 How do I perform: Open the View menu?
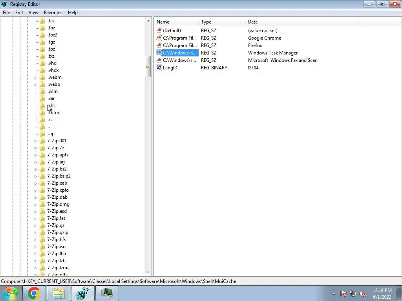pos(33,13)
